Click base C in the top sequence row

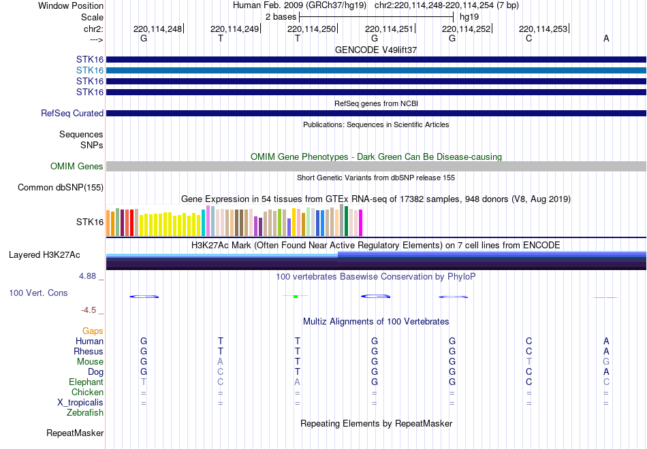pyautogui.click(x=529, y=38)
